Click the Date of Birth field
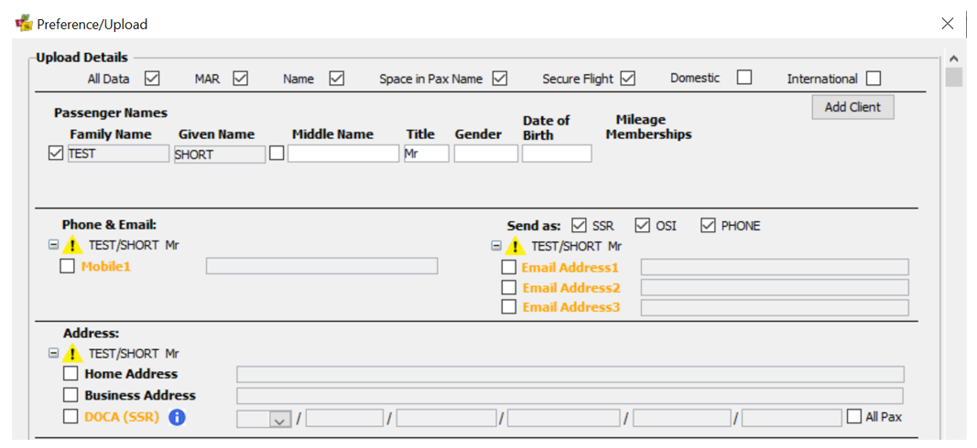 (557, 154)
